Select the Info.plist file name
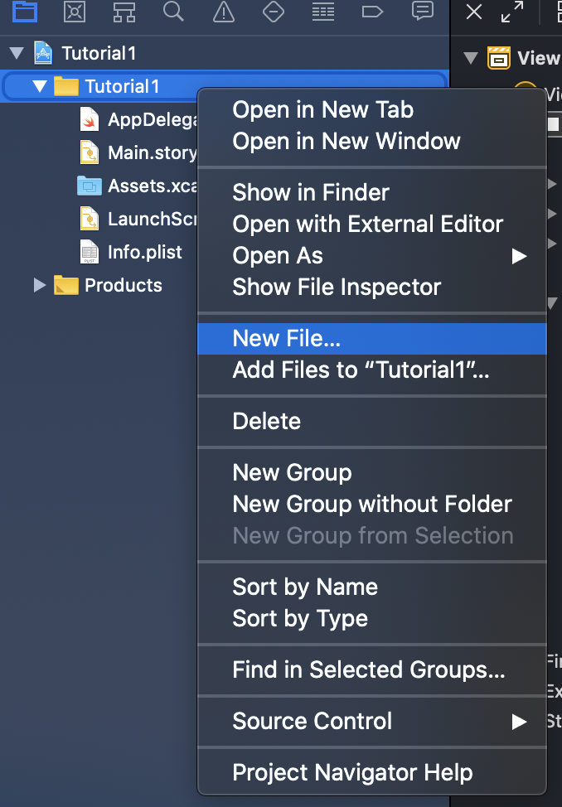Screen dimensions: 562x807 pyautogui.click(x=145, y=252)
